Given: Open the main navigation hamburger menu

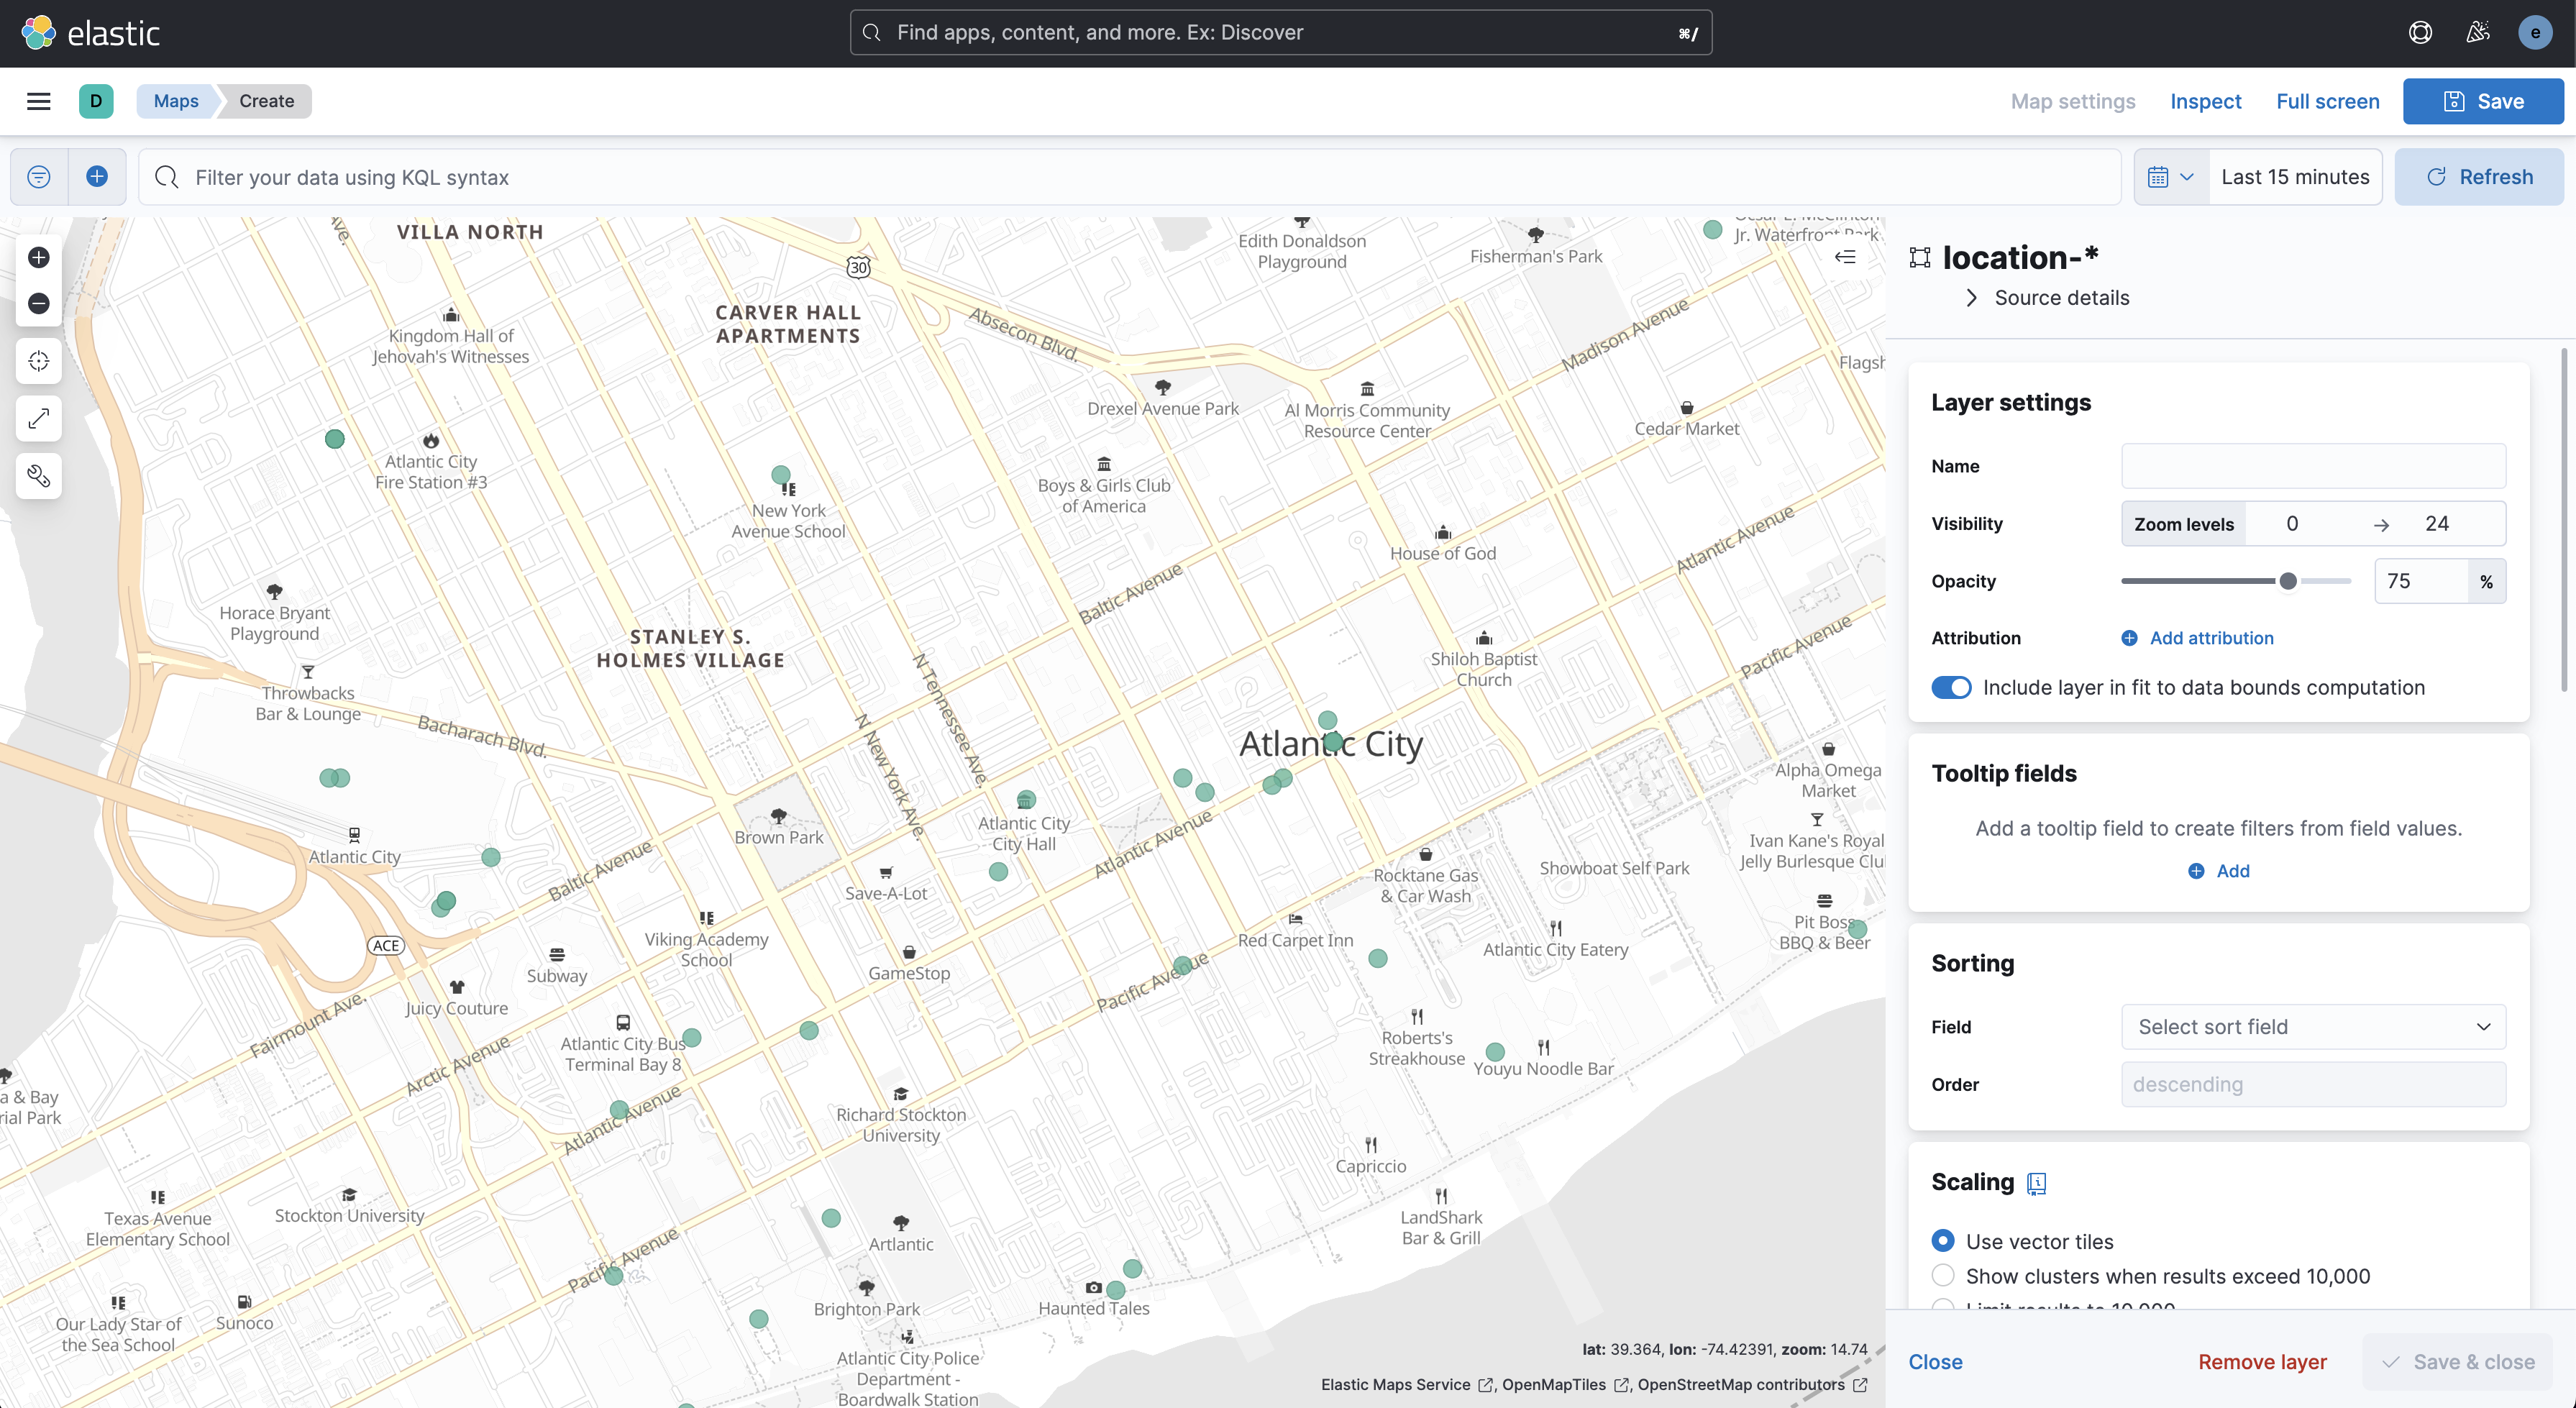Looking at the screenshot, I should (38, 101).
